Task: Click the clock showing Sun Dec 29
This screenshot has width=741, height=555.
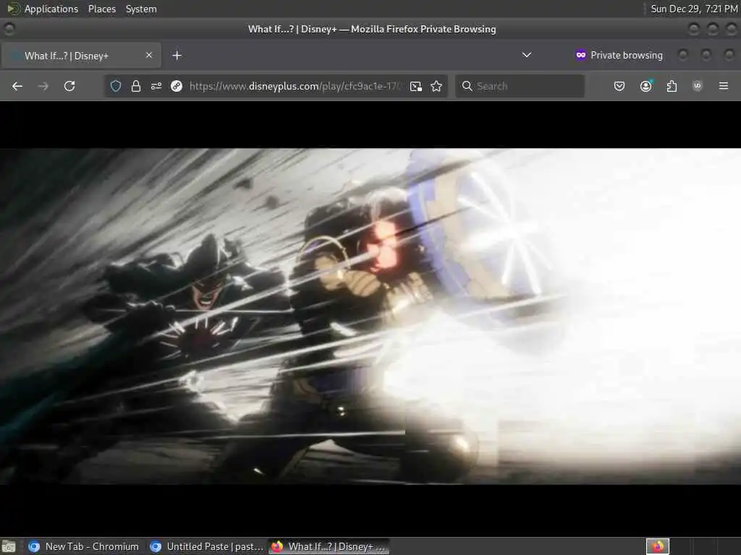Action: coord(694,9)
